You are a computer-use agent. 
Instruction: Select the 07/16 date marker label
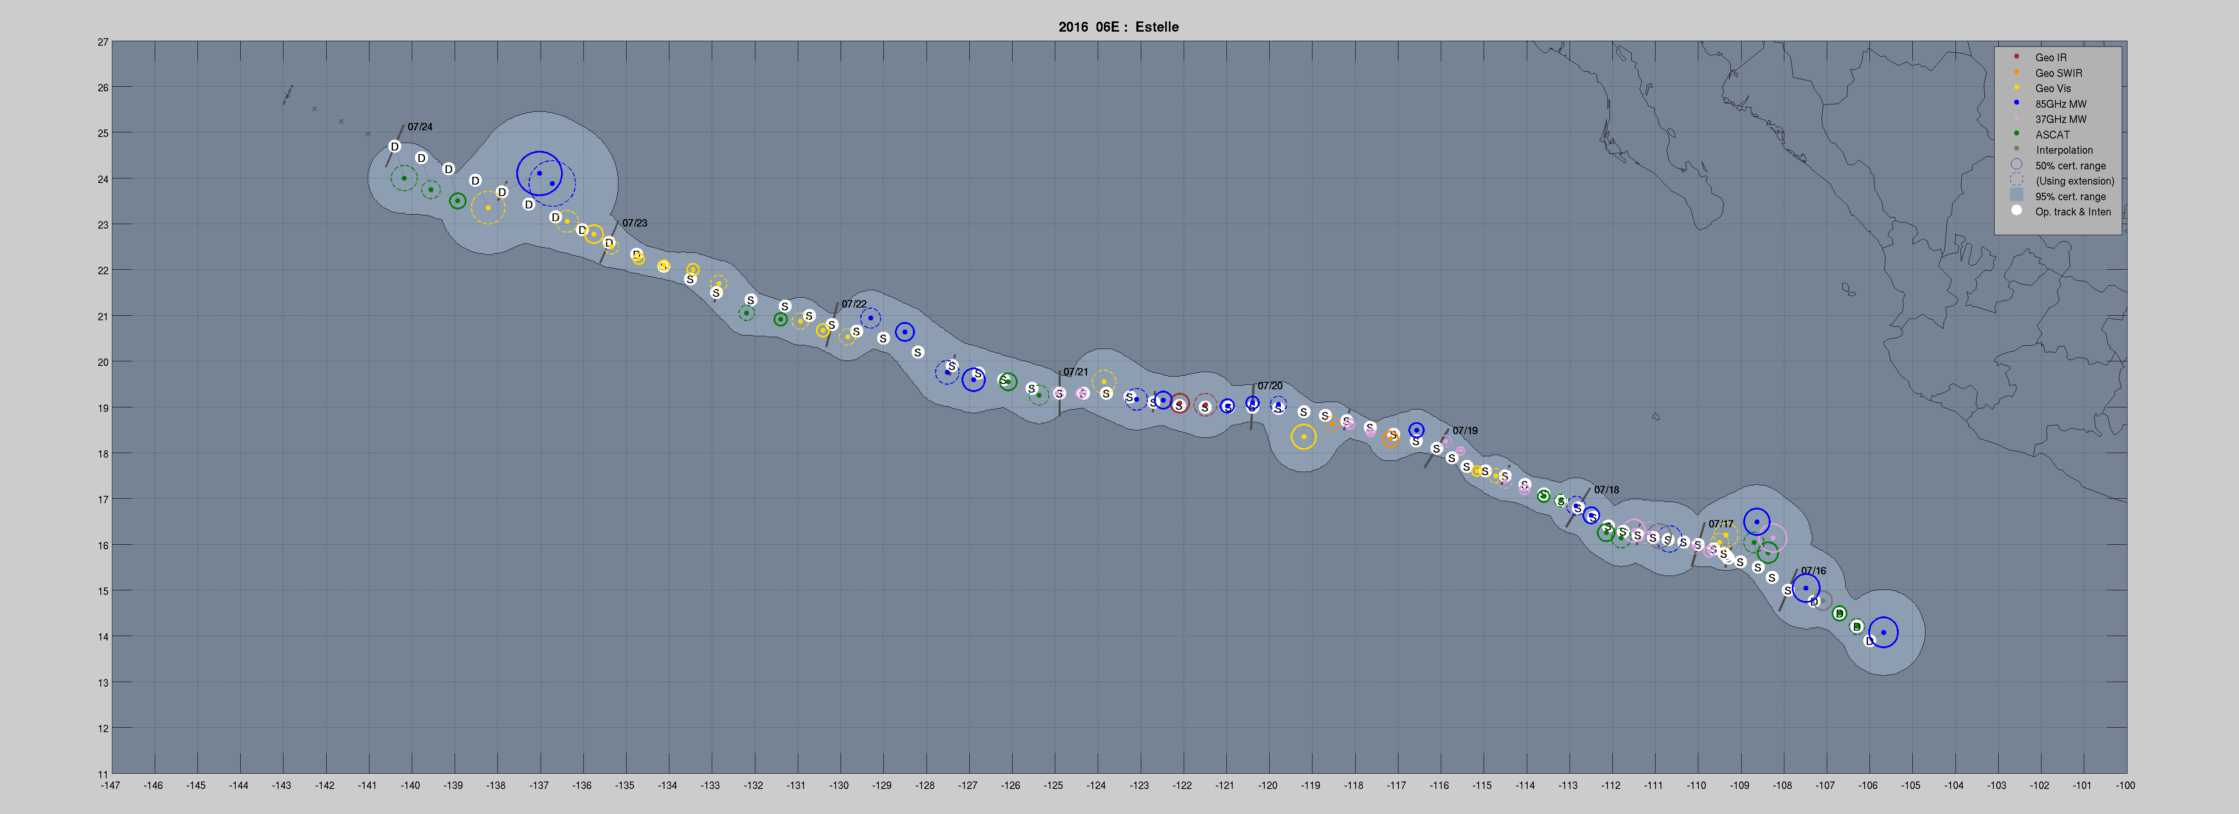point(1813,571)
